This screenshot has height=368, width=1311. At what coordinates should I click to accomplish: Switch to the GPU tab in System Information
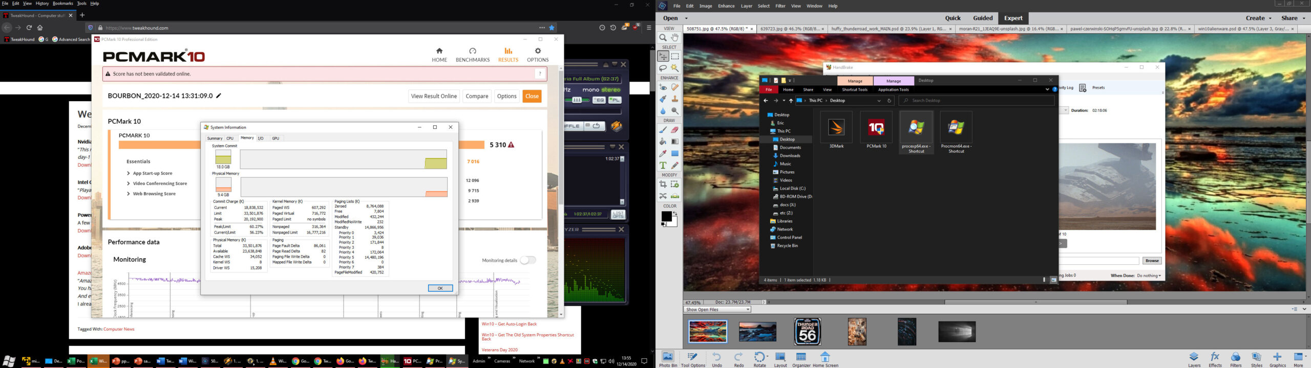[276, 138]
